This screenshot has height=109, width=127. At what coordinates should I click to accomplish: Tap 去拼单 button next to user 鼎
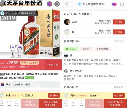click(x=119, y=32)
